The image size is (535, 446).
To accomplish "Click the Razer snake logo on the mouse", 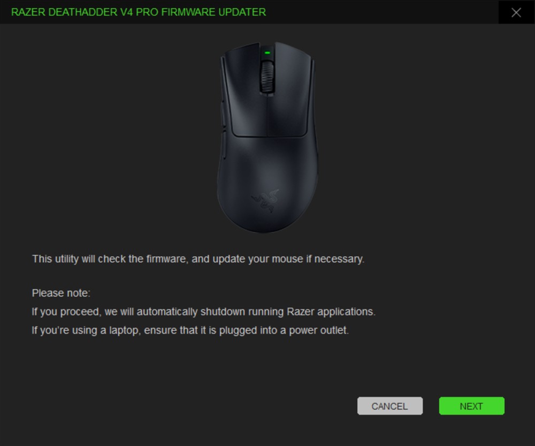I will click(265, 200).
